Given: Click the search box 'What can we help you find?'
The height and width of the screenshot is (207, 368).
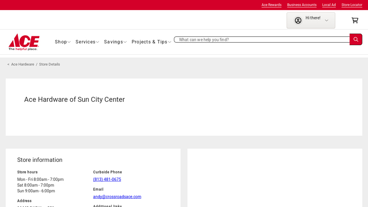Looking at the screenshot, I should (262, 40).
